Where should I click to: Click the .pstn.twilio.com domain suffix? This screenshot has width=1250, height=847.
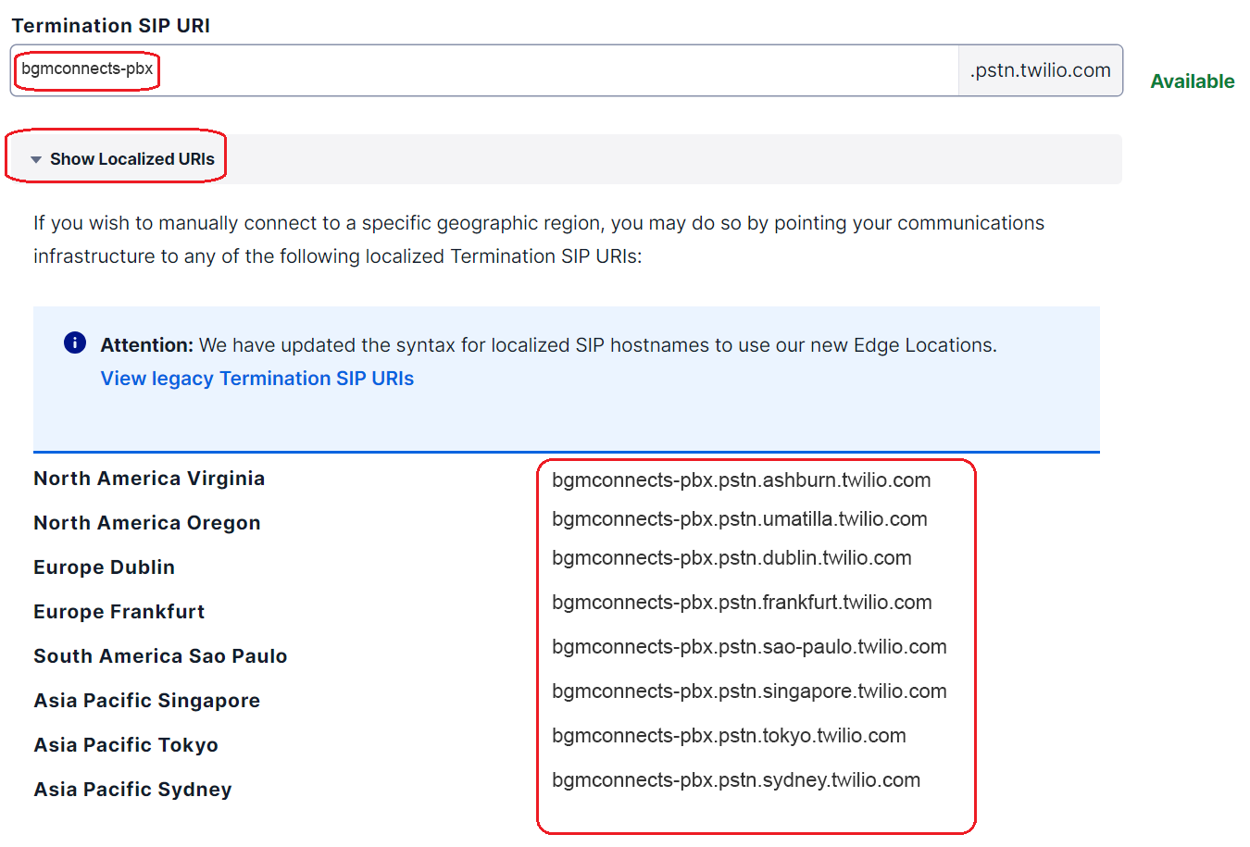[1040, 70]
